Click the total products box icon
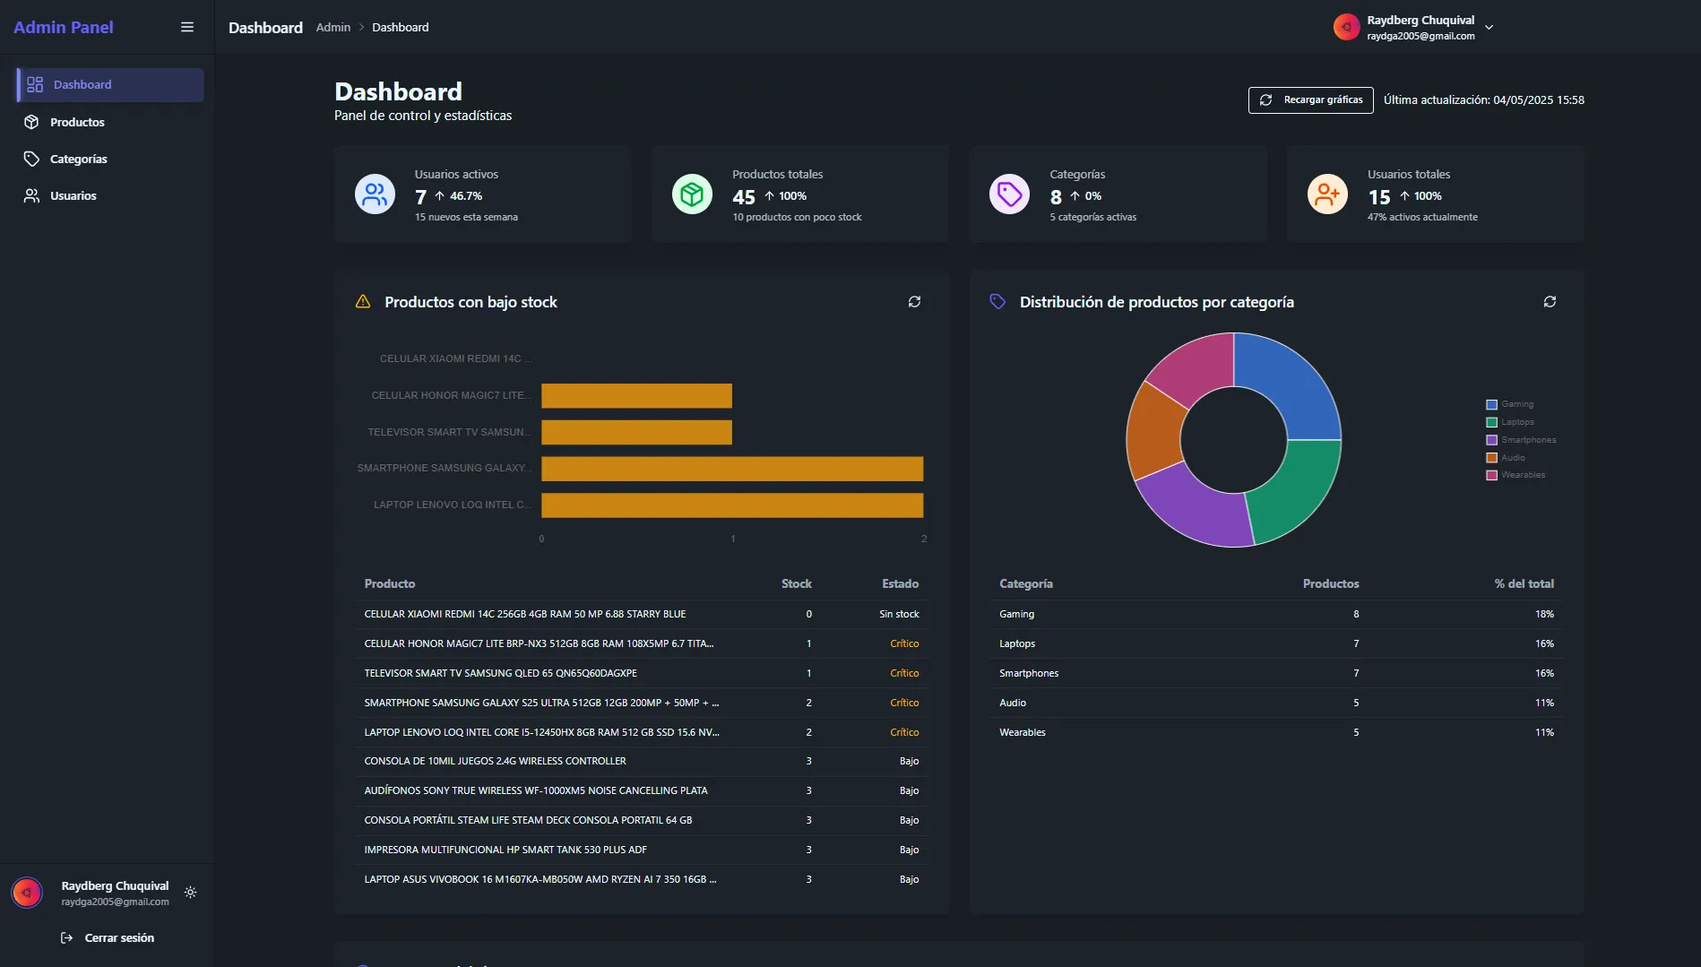The height and width of the screenshot is (967, 1701). (692, 194)
